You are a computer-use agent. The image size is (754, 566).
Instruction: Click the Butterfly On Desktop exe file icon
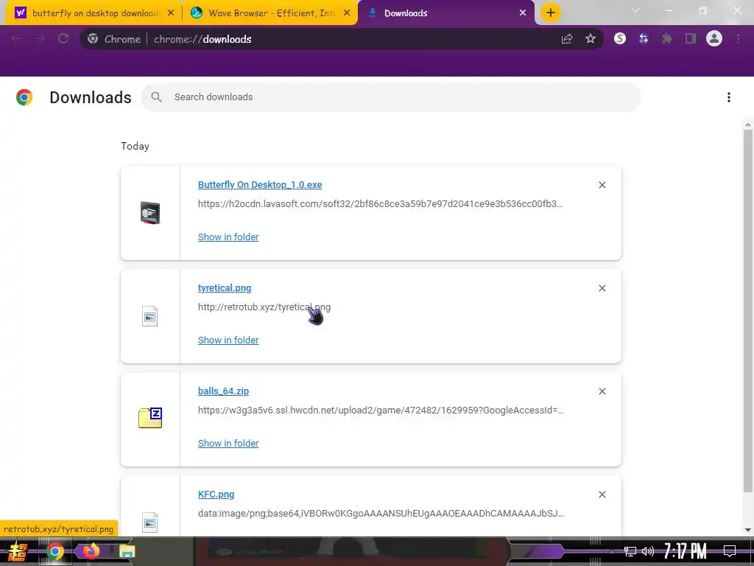(150, 213)
